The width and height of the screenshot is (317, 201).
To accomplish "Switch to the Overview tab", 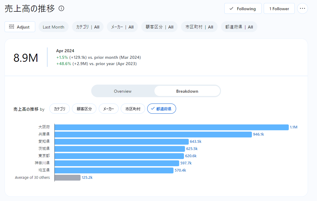I will tap(123, 91).
